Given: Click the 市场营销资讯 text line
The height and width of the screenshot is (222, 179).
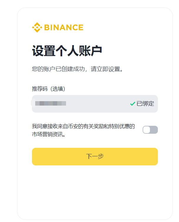Looking at the screenshot, I should (48, 135).
